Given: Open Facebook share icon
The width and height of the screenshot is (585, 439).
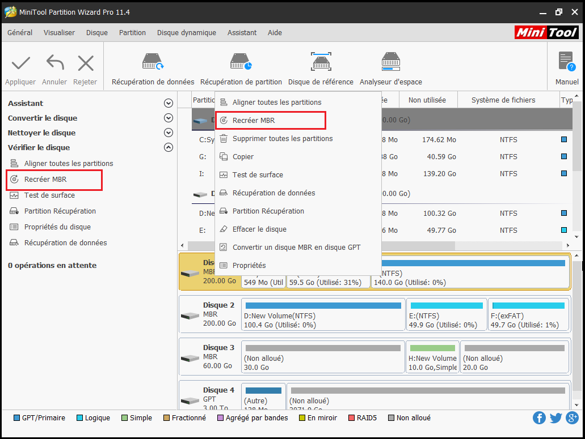Looking at the screenshot, I should 538,418.
